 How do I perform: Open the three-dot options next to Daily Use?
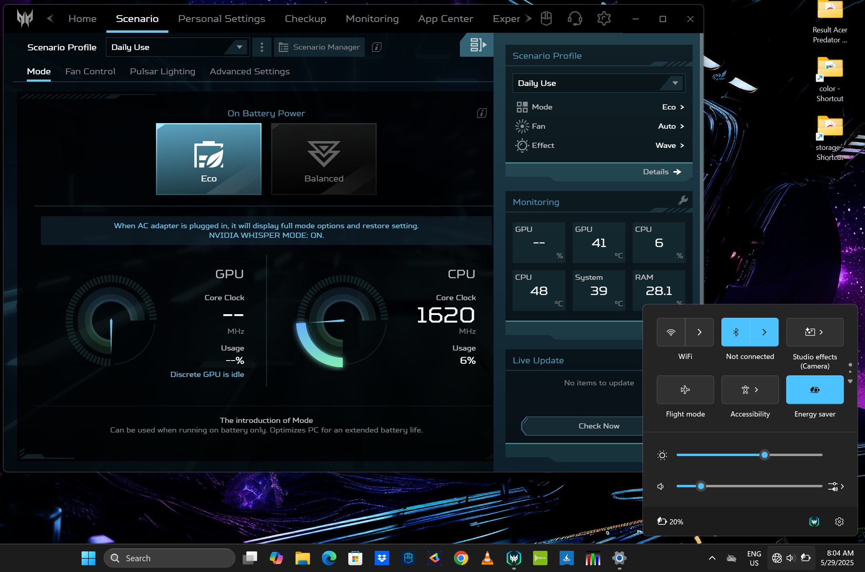(262, 47)
